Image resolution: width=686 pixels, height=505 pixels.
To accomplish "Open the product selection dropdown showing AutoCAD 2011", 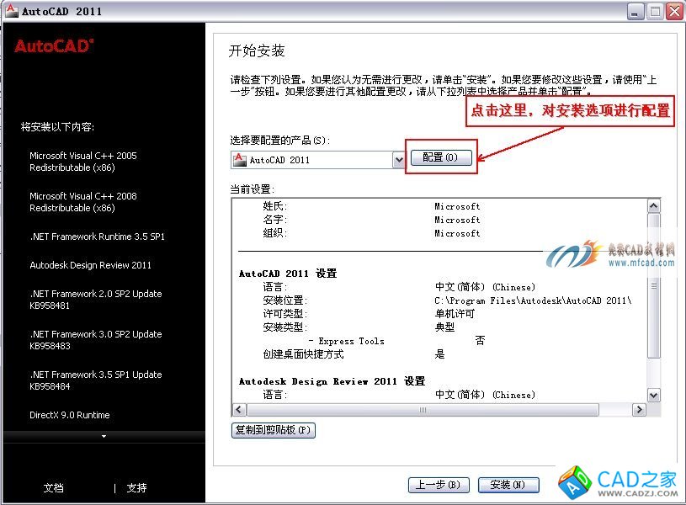I will click(398, 160).
